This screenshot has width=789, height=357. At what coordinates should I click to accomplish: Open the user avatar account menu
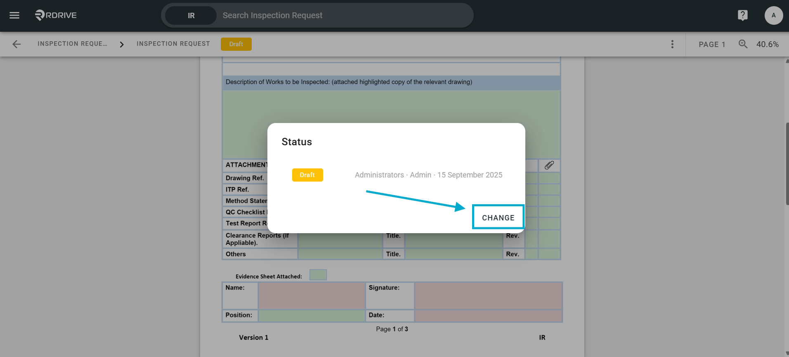(x=773, y=15)
